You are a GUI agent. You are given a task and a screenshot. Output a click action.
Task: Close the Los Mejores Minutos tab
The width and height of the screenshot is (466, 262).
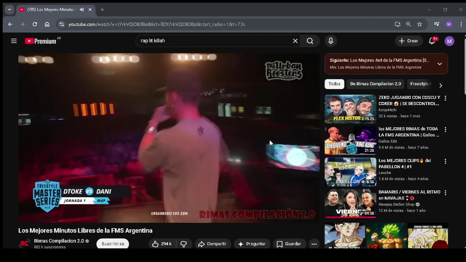click(90, 9)
